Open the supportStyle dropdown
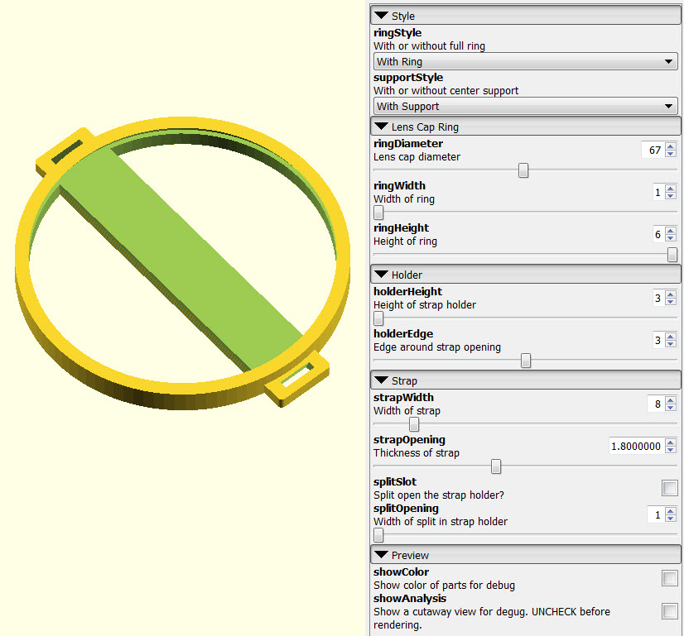This screenshot has width=684, height=636. pyautogui.click(x=525, y=107)
